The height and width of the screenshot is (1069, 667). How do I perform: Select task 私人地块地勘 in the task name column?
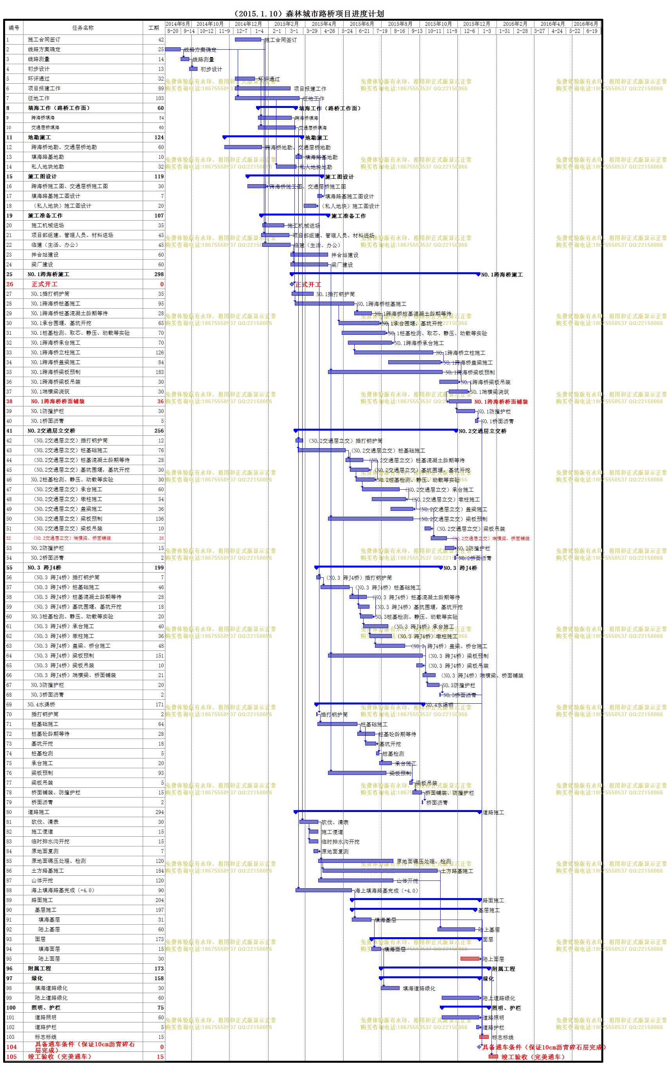pyautogui.click(x=48, y=167)
